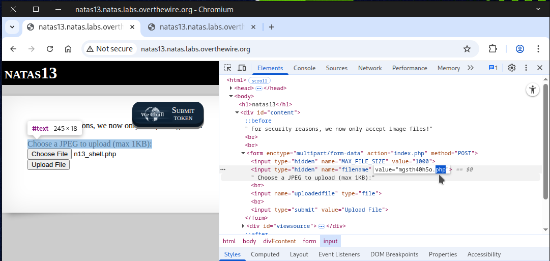Open DevTools settings gear
The width and height of the screenshot is (550, 261).
point(512,68)
